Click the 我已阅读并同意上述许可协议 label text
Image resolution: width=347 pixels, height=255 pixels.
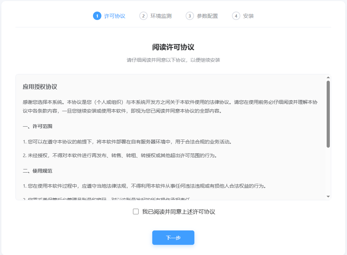point(178,212)
